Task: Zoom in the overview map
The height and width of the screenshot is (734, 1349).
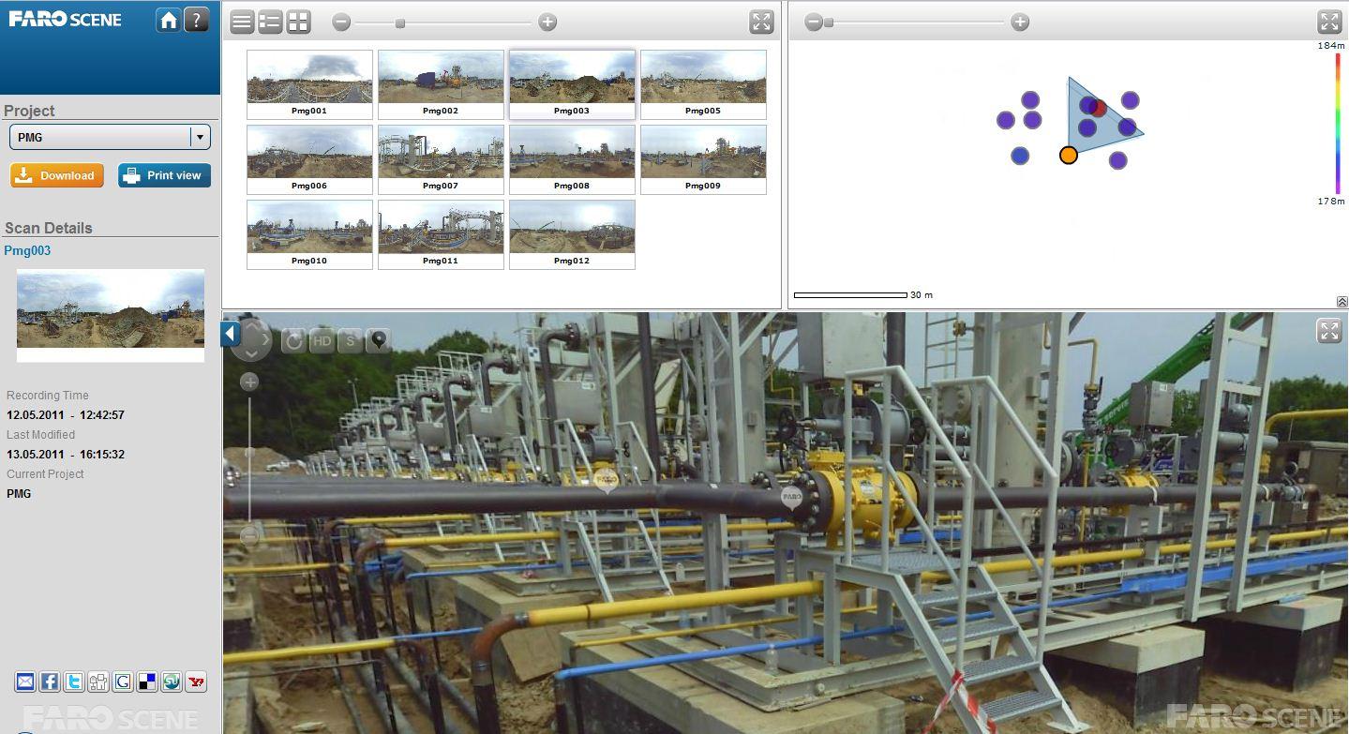Action: (1020, 22)
